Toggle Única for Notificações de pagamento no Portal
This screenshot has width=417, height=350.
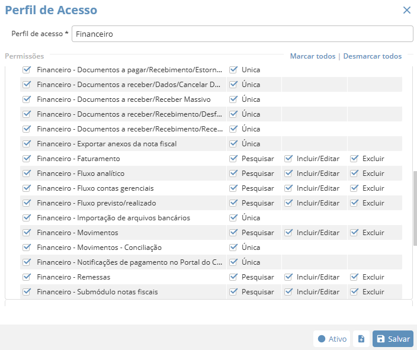[x=233, y=262]
